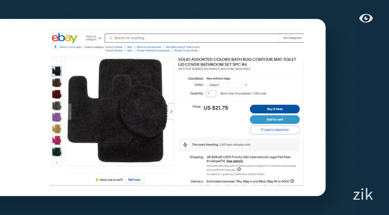389x215 pixels.
Task: Show next product image with right chevron
Action: pos(171,112)
